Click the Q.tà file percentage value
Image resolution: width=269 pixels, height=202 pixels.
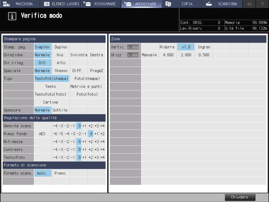[x=260, y=28]
